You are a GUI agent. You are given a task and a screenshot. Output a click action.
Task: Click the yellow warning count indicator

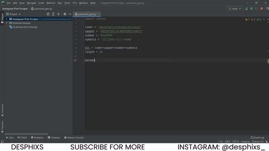click(x=248, y=19)
